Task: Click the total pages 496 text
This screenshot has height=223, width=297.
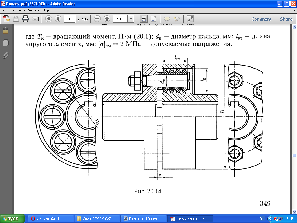Action: click(x=85, y=19)
